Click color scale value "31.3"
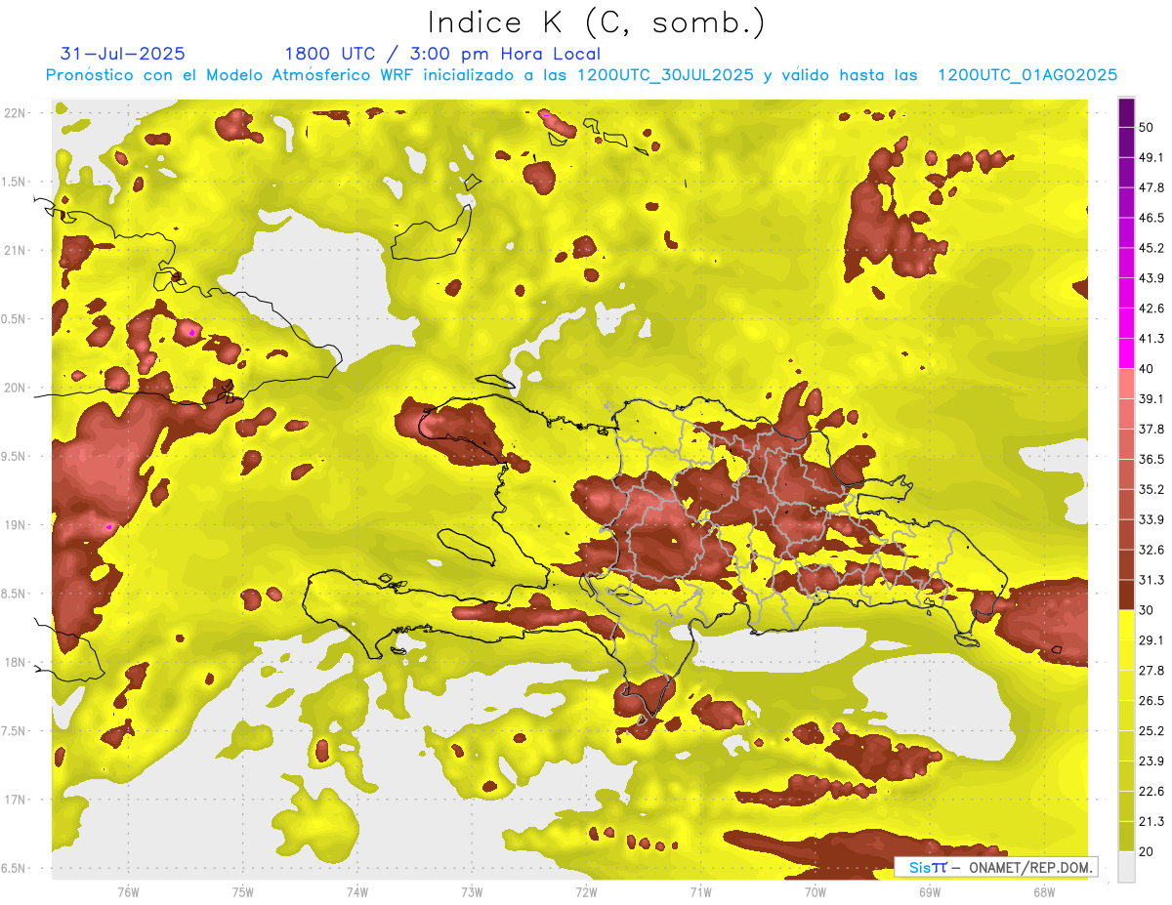This screenshot has width=1172, height=905. tap(1151, 580)
